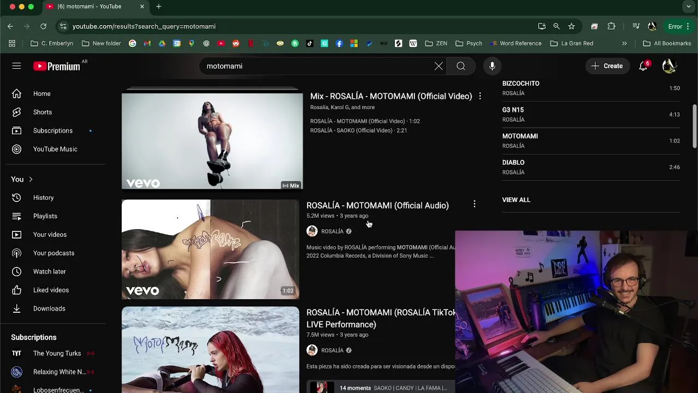Bookmark this page with the star icon
The height and width of the screenshot is (393, 698).
point(571,26)
